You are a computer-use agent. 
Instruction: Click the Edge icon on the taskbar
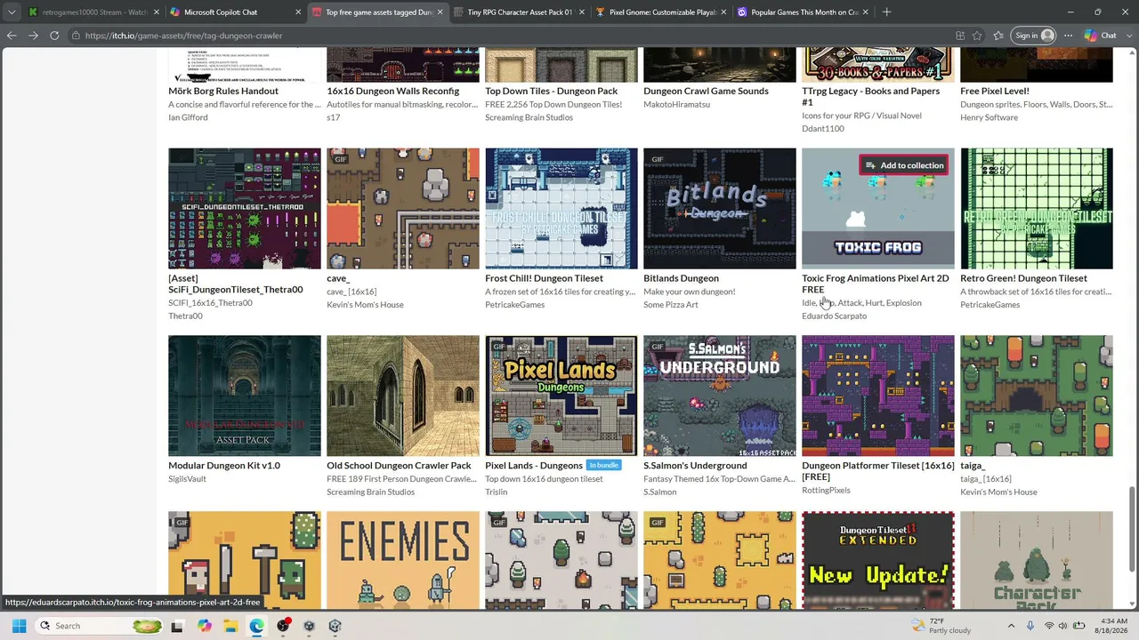pos(256,626)
